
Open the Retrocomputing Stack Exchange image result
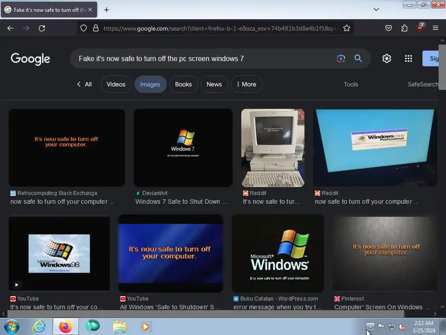(x=67, y=147)
